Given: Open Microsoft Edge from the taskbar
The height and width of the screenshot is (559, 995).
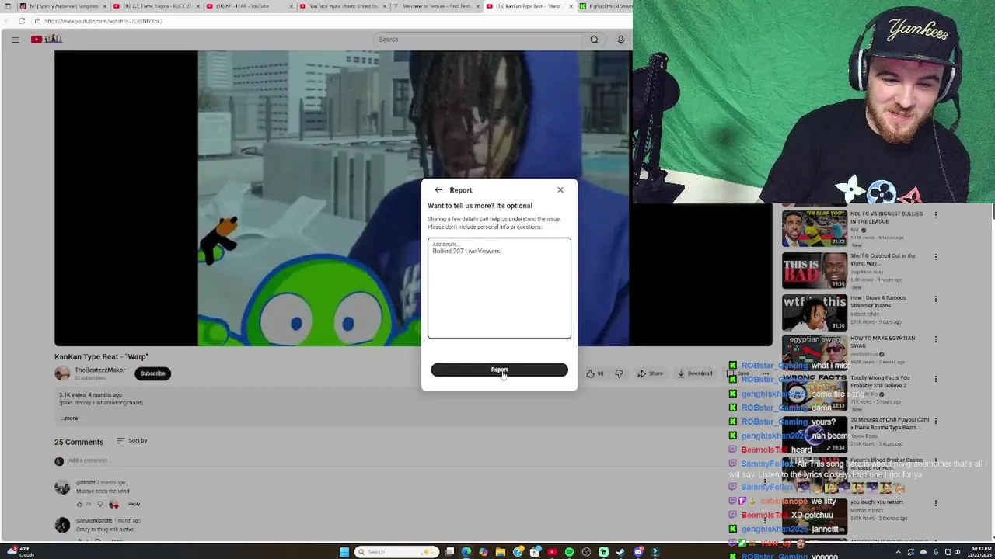Looking at the screenshot, I should pyautogui.click(x=466, y=552).
